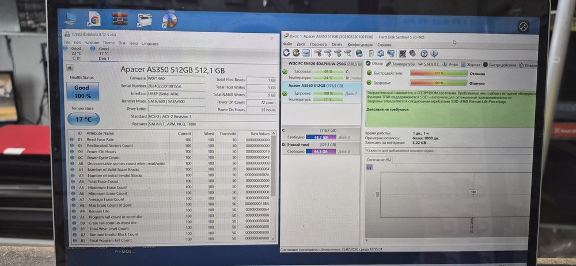Switch to the Журнал tab

point(471,64)
